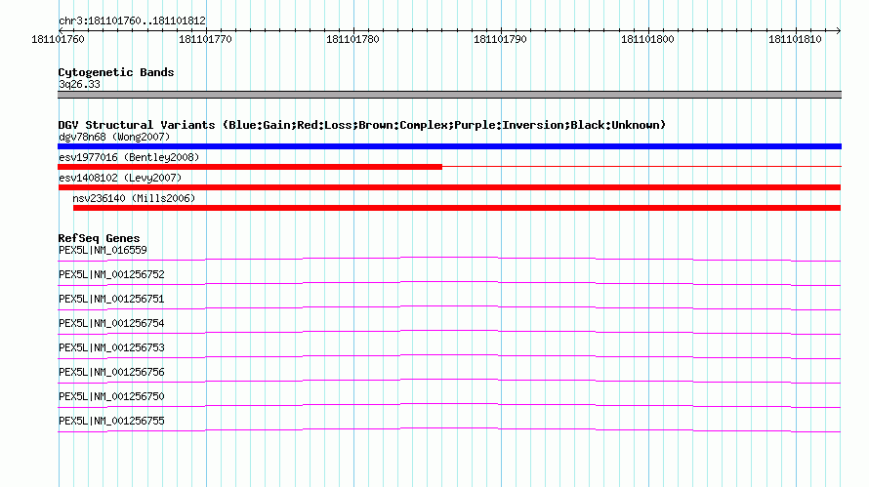
Task: Select the magenta intron line under NM_001256753
Action: click(449, 354)
